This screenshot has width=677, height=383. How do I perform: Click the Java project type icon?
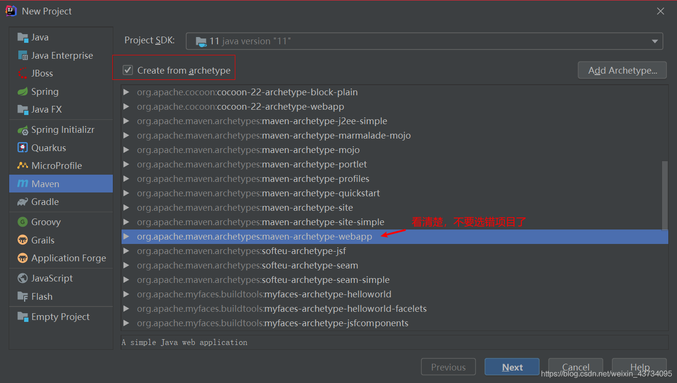coord(23,38)
